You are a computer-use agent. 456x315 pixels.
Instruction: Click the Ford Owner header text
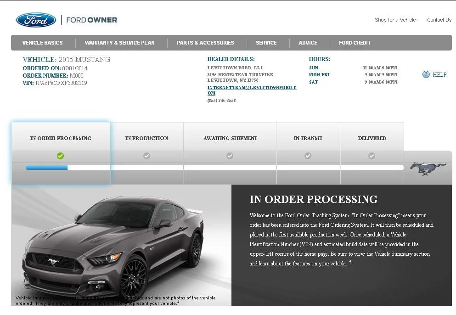pos(91,20)
